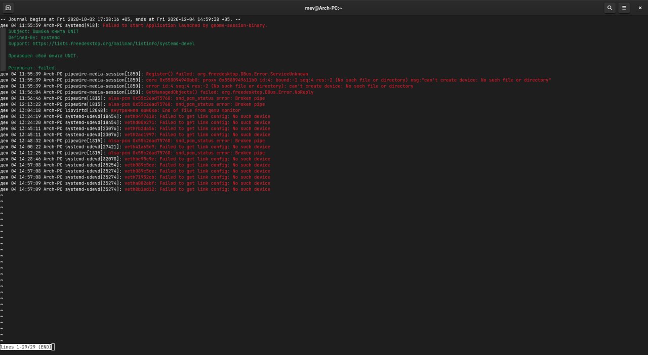Click the "GetManagedObjects() failed" error message
The height and width of the screenshot is (355, 648).
click(x=229, y=92)
